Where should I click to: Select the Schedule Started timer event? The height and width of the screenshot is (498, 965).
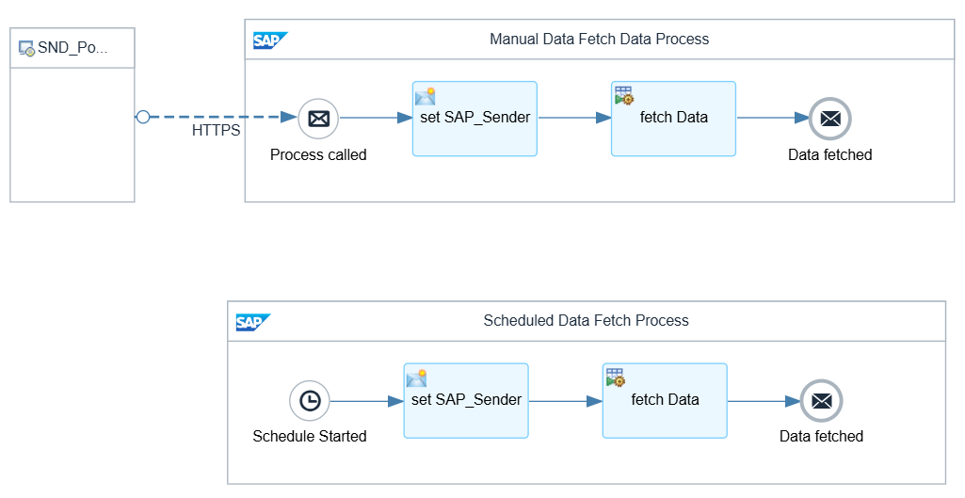pos(310,401)
